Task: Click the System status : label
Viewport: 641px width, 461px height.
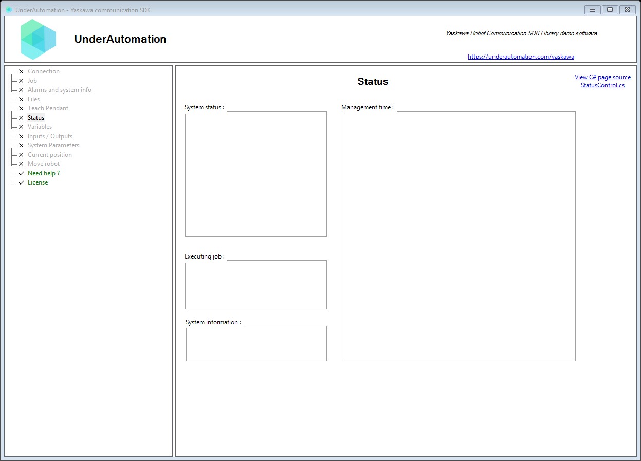Action: [x=204, y=107]
